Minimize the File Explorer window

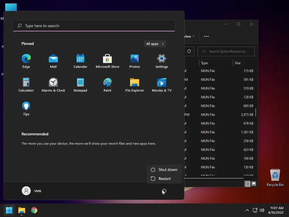(226, 24)
